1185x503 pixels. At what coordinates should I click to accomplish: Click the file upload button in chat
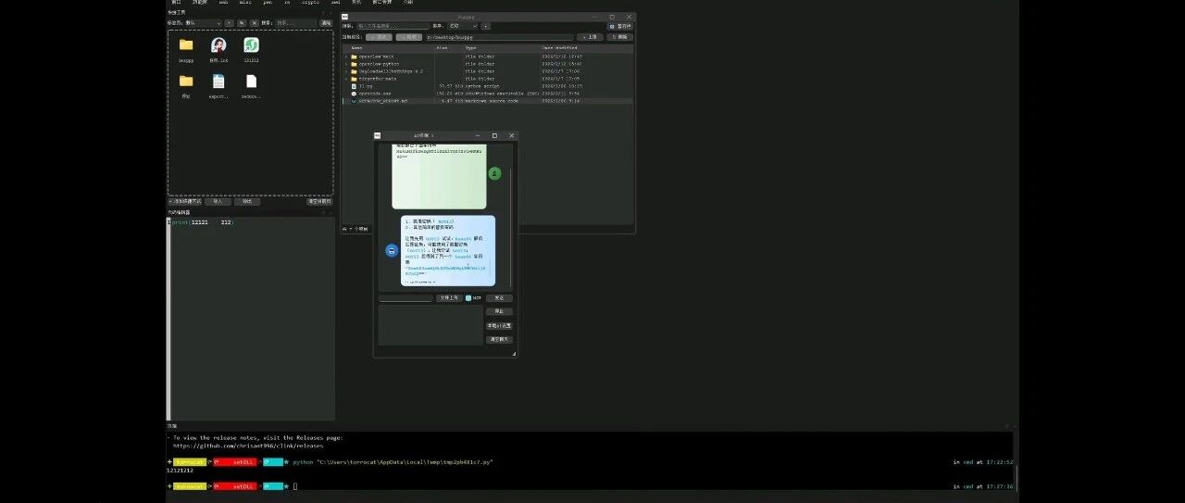pos(449,298)
